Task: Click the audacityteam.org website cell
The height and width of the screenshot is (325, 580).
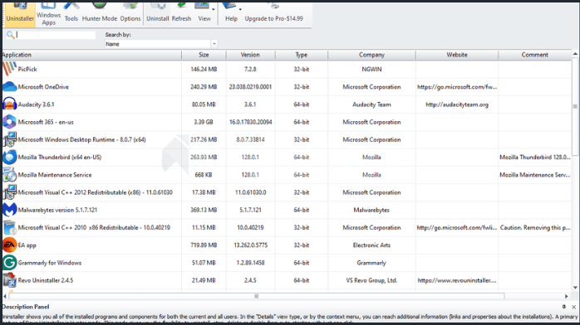Action: click(457, 104)
